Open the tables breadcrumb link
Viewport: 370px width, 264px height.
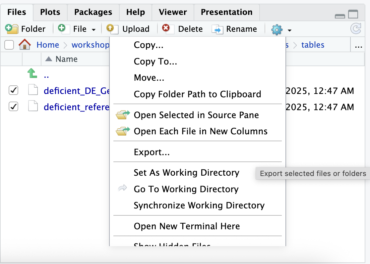coord(312,44)
